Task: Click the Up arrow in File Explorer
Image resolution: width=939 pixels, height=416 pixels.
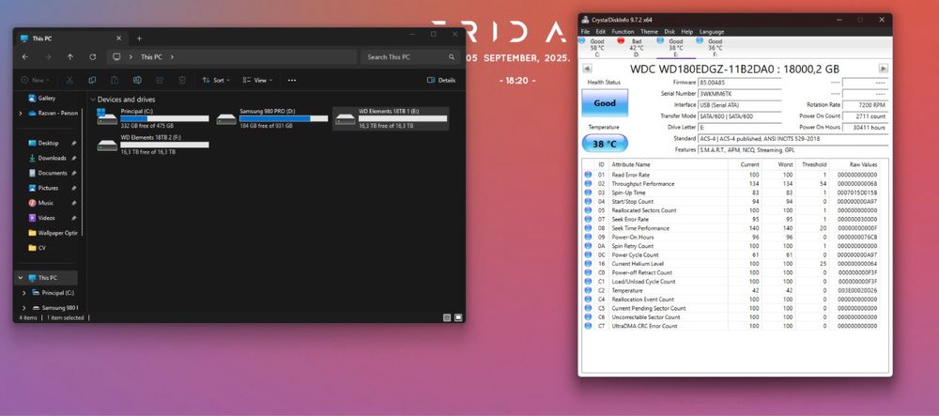Action: tap(70, 57)
